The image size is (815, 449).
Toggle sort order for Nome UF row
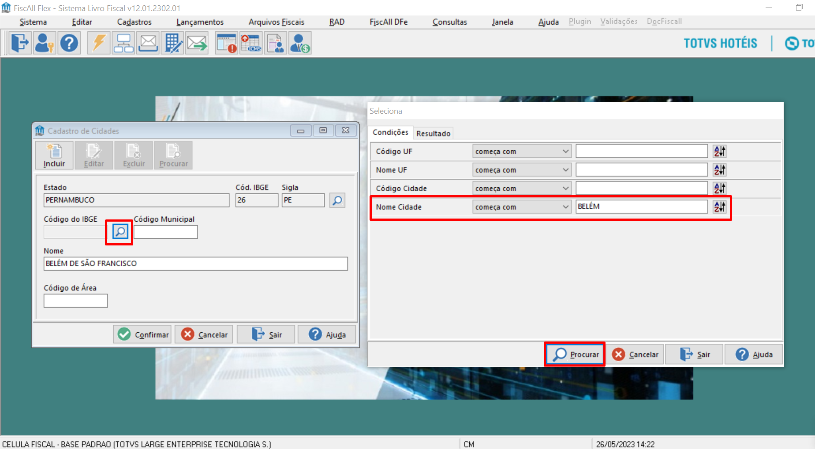[x=720, y=170]
